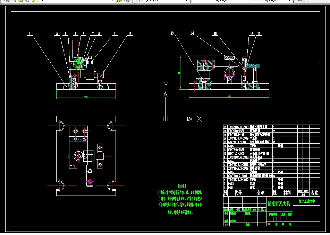Click the 材料 column header
This screenshot has height=235, width=330.
click(287, 193)
